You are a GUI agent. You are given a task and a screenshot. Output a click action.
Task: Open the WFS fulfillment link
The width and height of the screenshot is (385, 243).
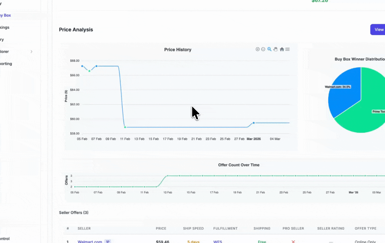coord(217,242)
